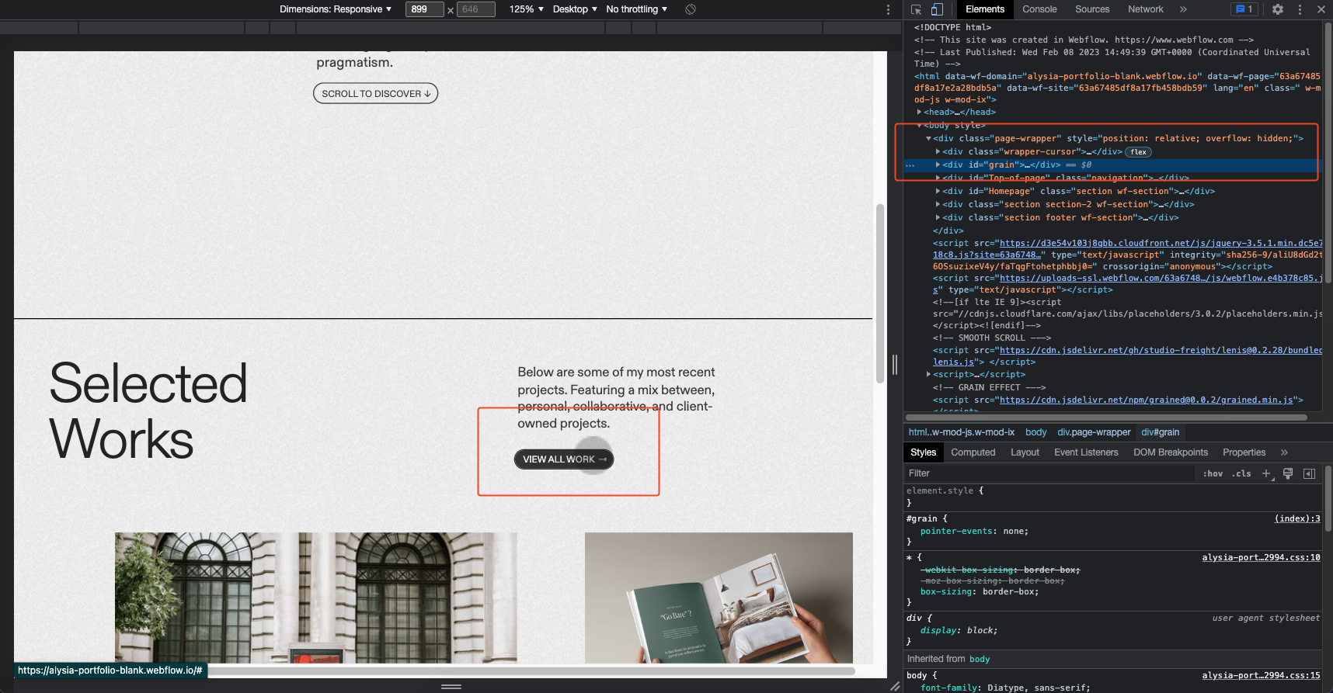The height and width of the screenshot is (693, 1333).
Task: Open device toolbar more options menu
Action: [888, 9]
